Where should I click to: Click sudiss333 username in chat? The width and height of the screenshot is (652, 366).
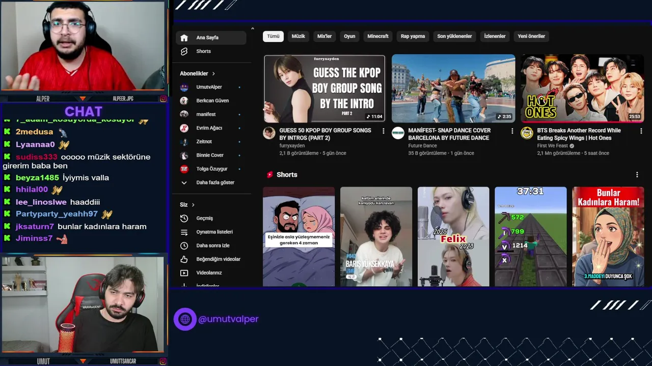pyautogui.click(x=37, y=157)
